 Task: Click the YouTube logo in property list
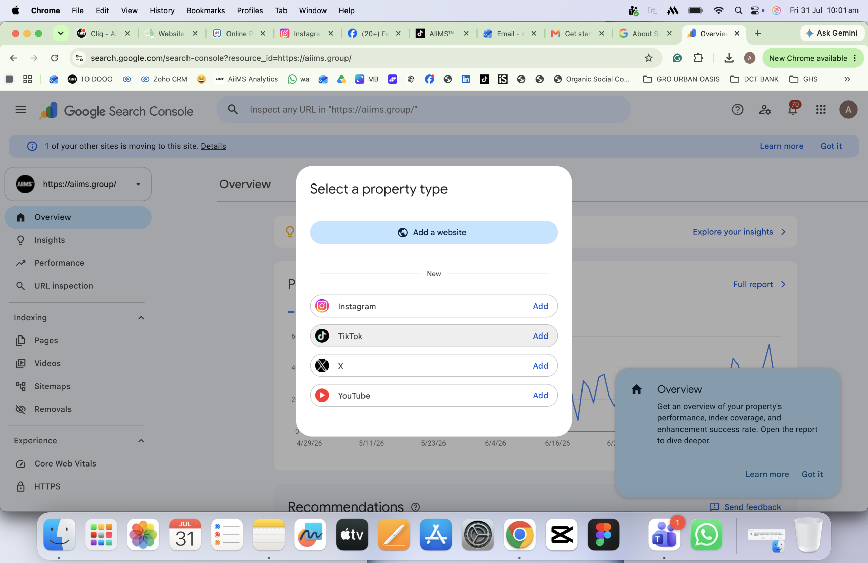322,395
